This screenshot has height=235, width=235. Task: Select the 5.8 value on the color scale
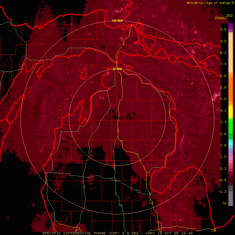[223, 87]
